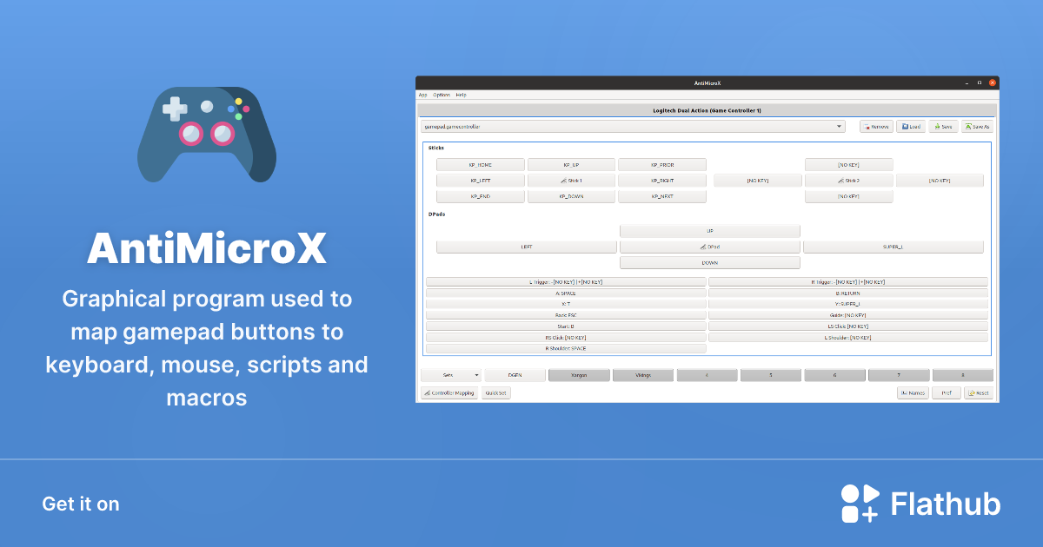Image resolution: width=1043 pixels, height=547 pixels.
Task: Select the Vikings set
Action: [642, 375]
